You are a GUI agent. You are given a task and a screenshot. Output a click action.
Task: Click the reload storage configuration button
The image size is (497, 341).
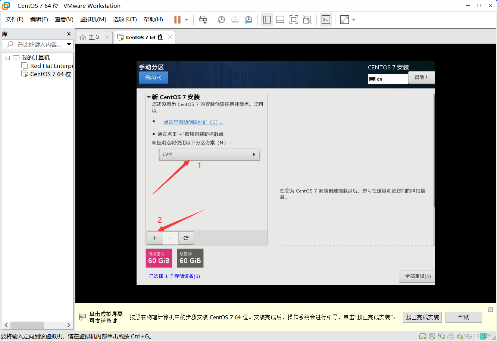tap(186, 238)
